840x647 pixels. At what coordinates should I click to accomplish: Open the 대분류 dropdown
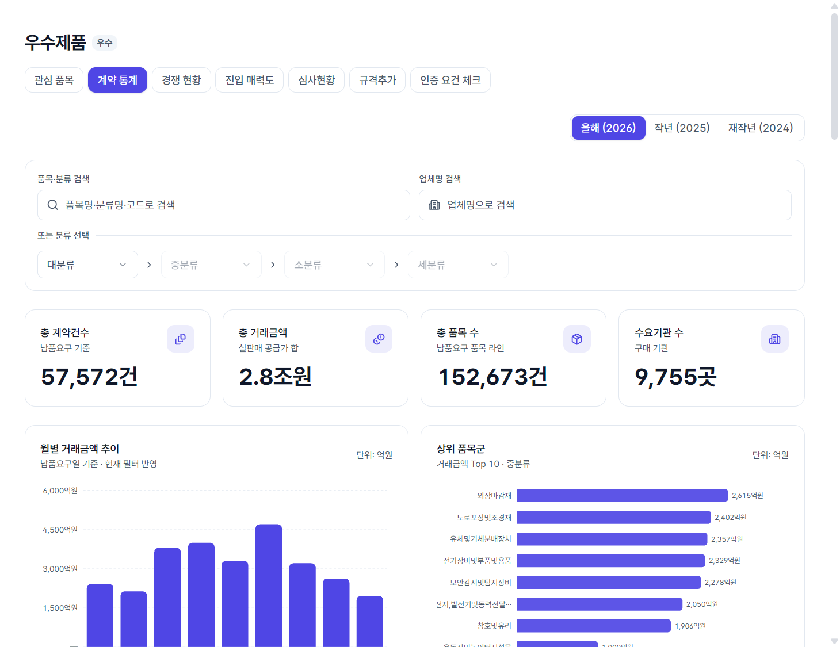click(x=87, y=265)
